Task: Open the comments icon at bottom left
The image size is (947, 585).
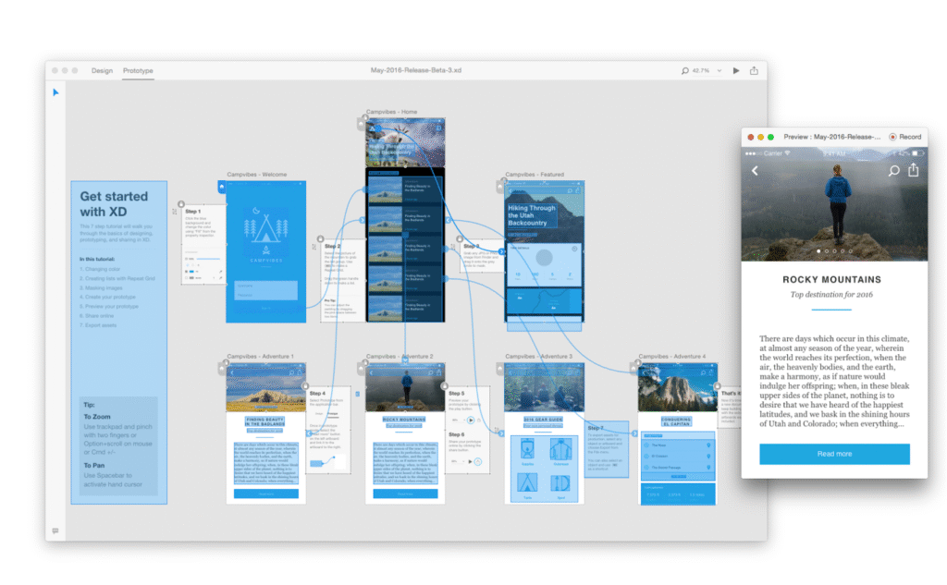Action: click(x=55, y=530)
